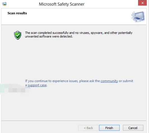The image size is (149, 133).
Task: Click the Scan results heading
Action: tap(17, 13)
